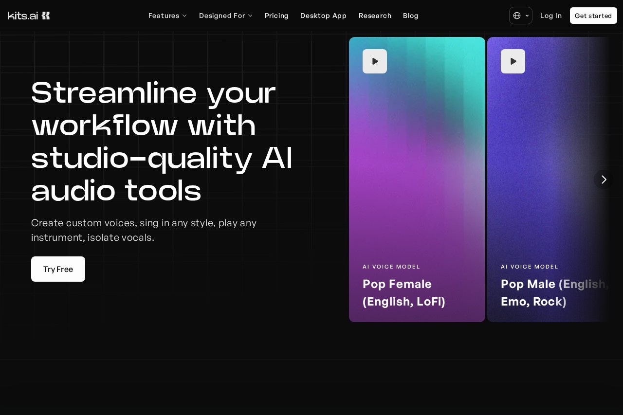
Task: Open the language globe selector
Action: [521, 16]
